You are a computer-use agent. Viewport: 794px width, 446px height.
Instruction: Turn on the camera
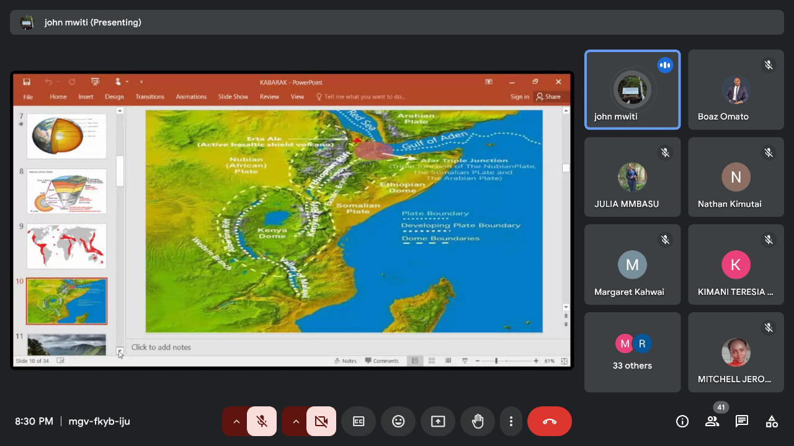tap(321, 421)
